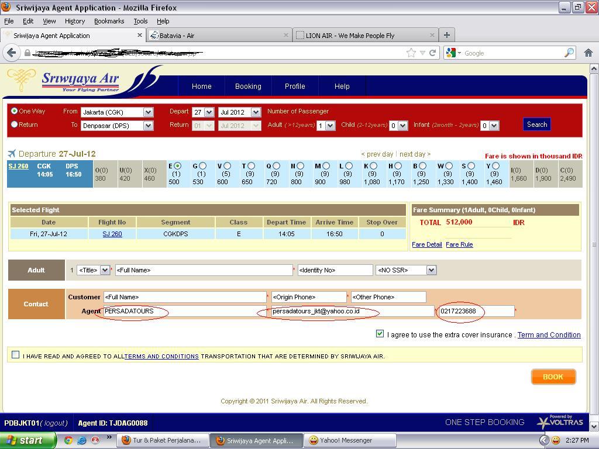The width and height of the screenshot is (599, 449).
Task: Open the Fare Detail link
Action: coord(426,245)
